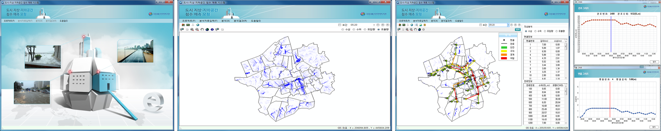The width and height of the screenshot is (661, 131).
Task: Select 유출량 radio button in second window
Action: pos(378,30)
